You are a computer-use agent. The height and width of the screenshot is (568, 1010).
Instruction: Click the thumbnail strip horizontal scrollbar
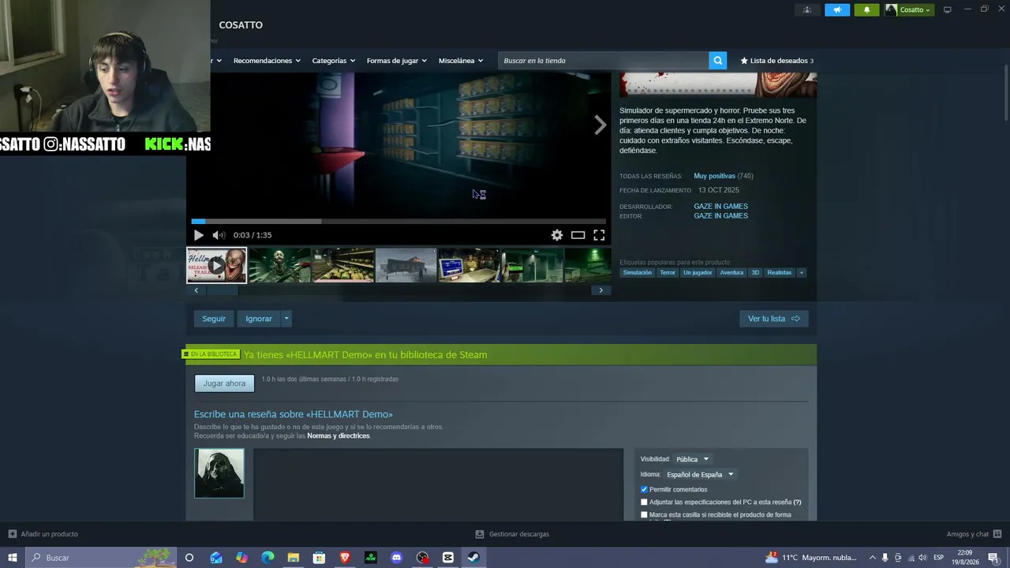[223, 290]
